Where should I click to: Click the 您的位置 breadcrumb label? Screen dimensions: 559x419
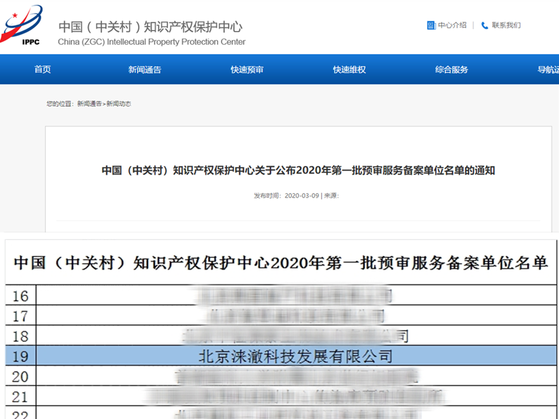(60, 104)
